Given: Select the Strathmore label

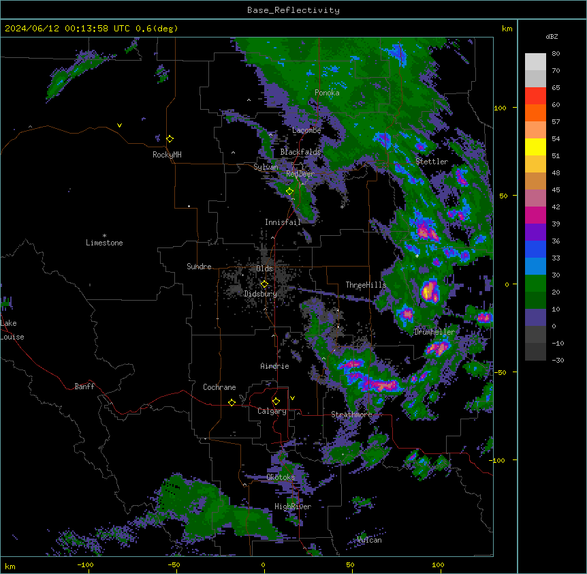Looking at the screenshot, I should [351, 414].
